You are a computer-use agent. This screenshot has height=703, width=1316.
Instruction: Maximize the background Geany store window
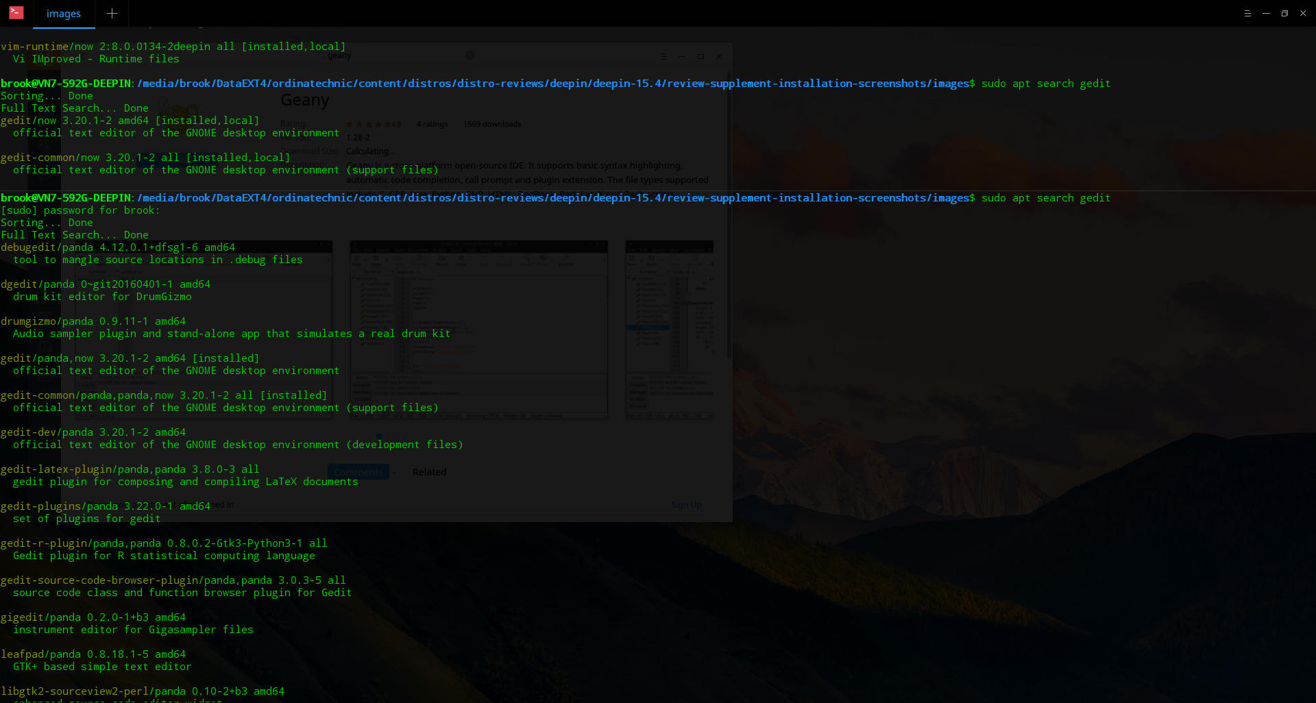coord(700,56)
